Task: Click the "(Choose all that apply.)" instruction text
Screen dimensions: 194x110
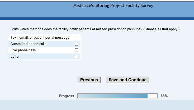Action: tap(162, 29)
